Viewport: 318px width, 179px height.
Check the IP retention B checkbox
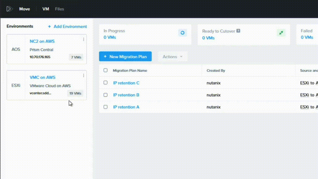click(105, 95)
